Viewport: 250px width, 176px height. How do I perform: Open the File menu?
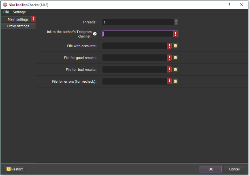coord(6,12)
